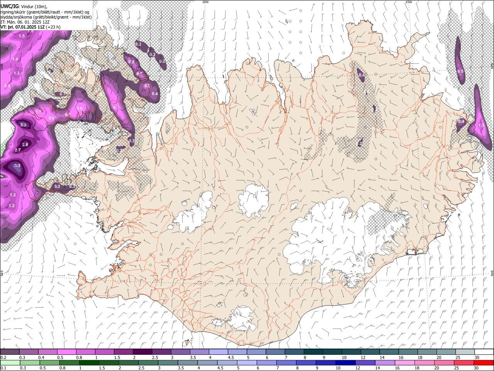The width and height of the screenshot is (494, 371).
Task: Top legend row: click bright pink swatch between 0.5 and 0.8
Action: [x=66, y=352]
